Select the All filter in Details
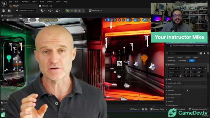 pyautogui.click(x=192, y=61)
